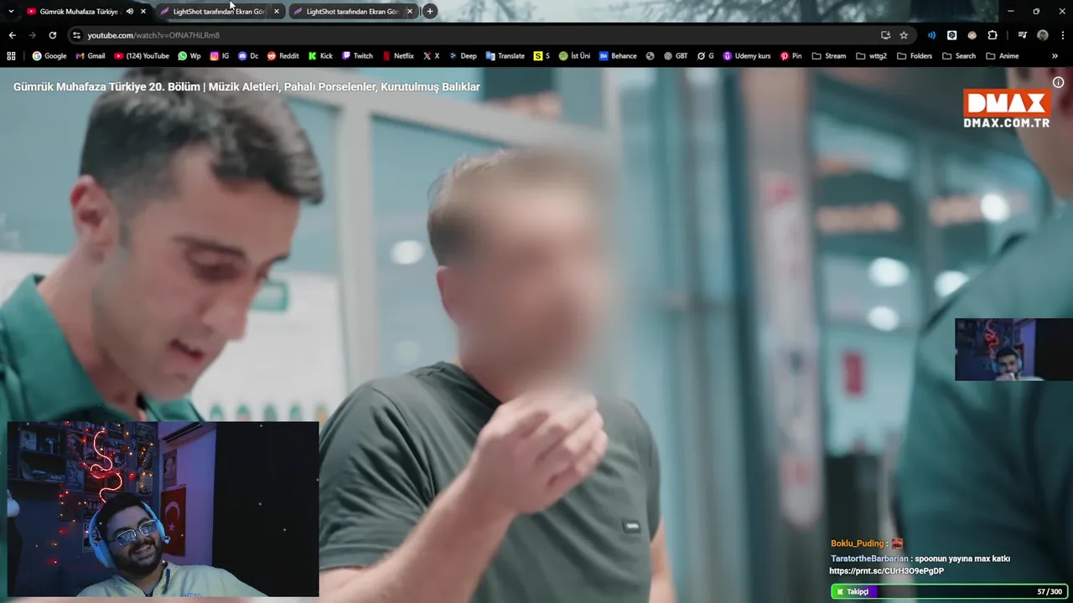The height and width of the screenshot is (603, 1073).
Task: Click the prnt.sc link in chat
Action: (x=886, y=571)
